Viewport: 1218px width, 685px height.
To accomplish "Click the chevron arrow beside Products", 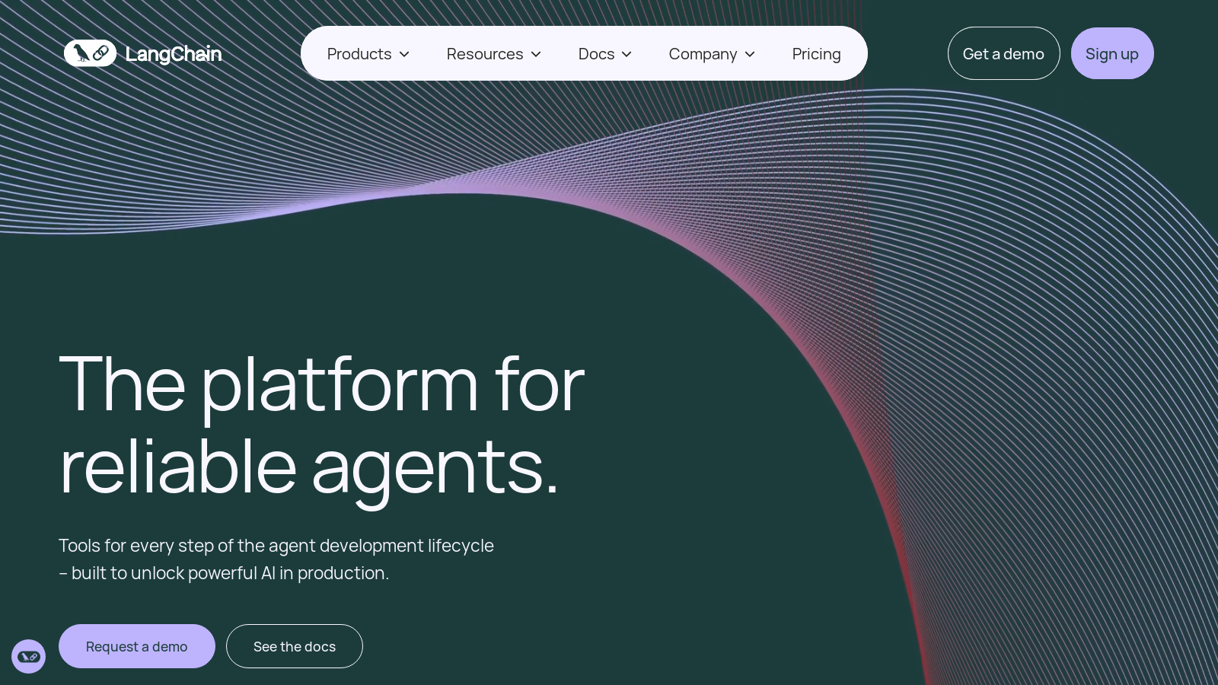I will point(404,54).
